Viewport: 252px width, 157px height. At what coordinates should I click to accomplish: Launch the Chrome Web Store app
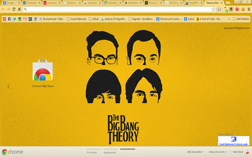point(43,73)
